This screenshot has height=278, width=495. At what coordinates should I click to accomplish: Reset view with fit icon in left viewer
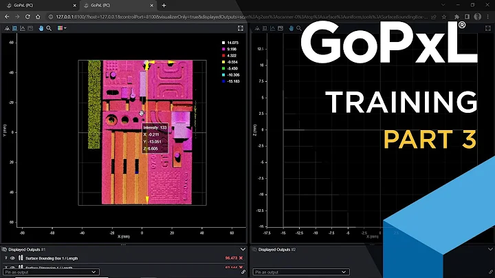[241, 28]
